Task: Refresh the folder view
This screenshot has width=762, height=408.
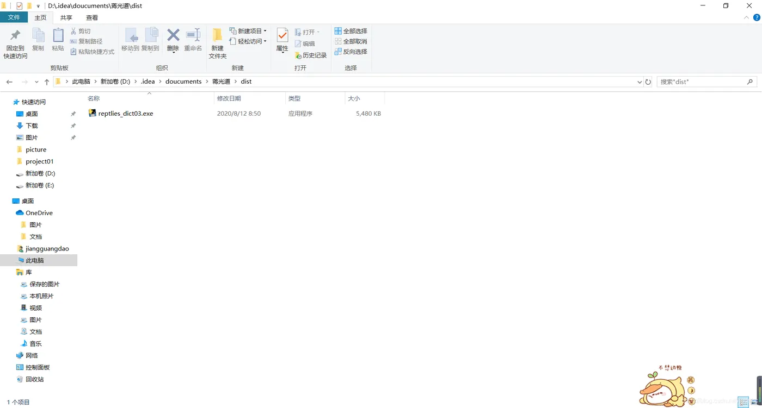Action: point(648,81)
